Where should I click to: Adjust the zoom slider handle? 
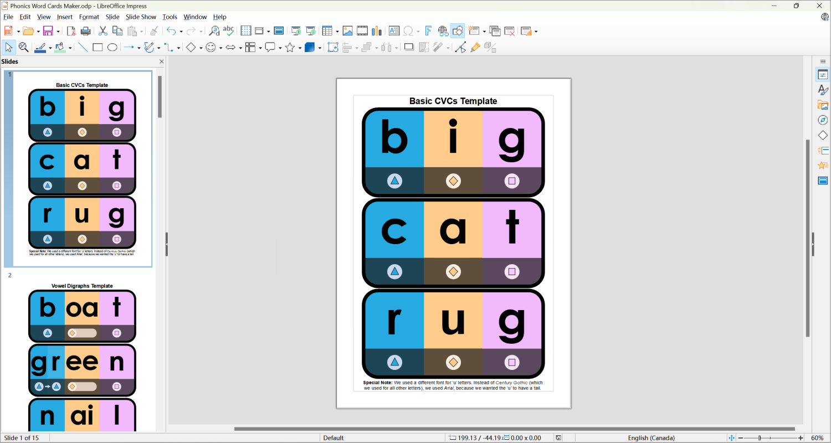[760, 438]
